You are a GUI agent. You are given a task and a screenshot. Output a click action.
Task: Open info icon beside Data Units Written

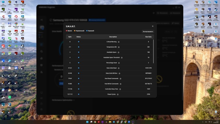(119, 73)
